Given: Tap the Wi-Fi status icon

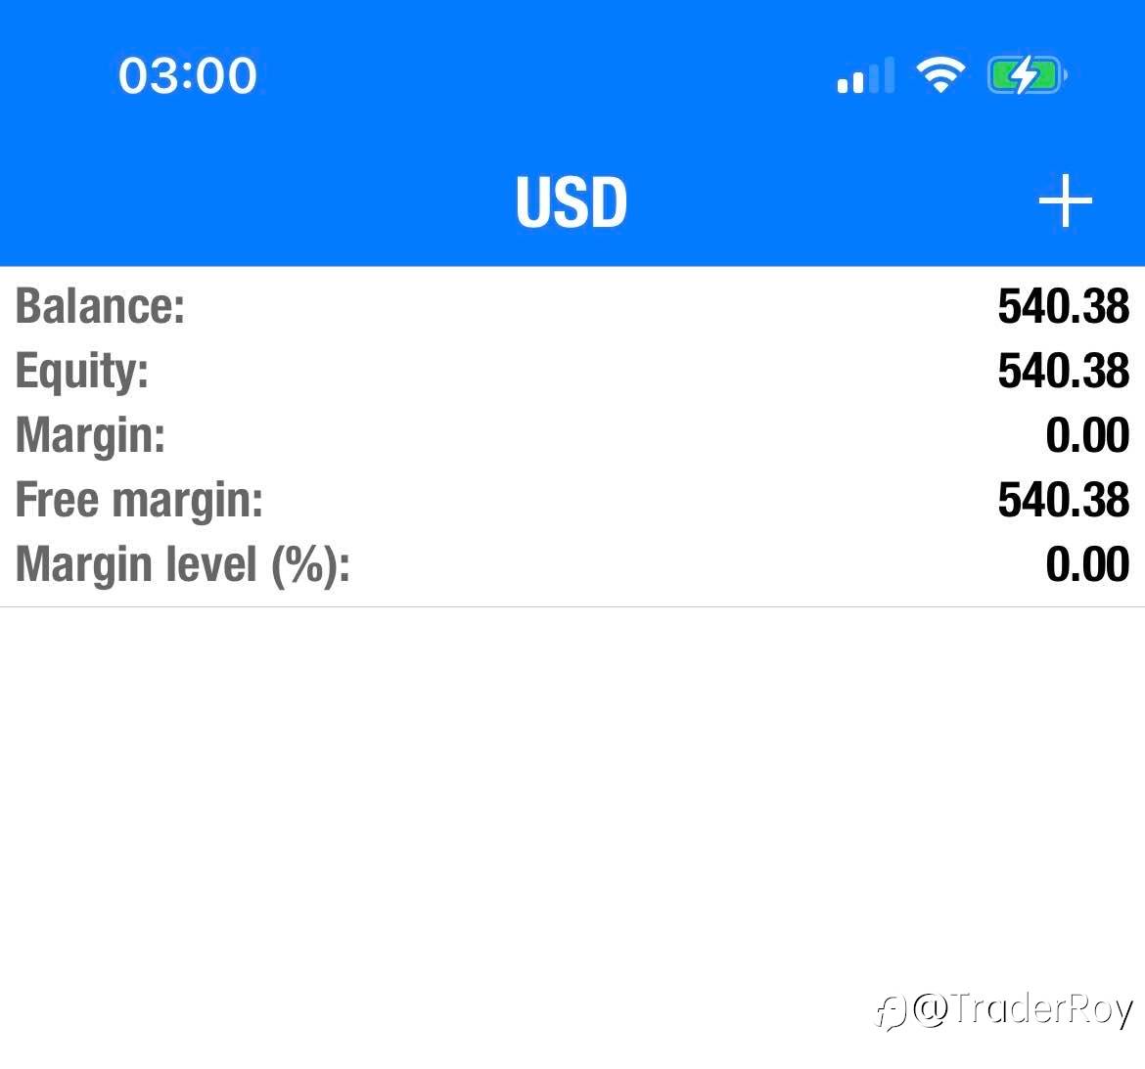Looking at the screenshot, I should pyautogui.click(x=939, y=74).
